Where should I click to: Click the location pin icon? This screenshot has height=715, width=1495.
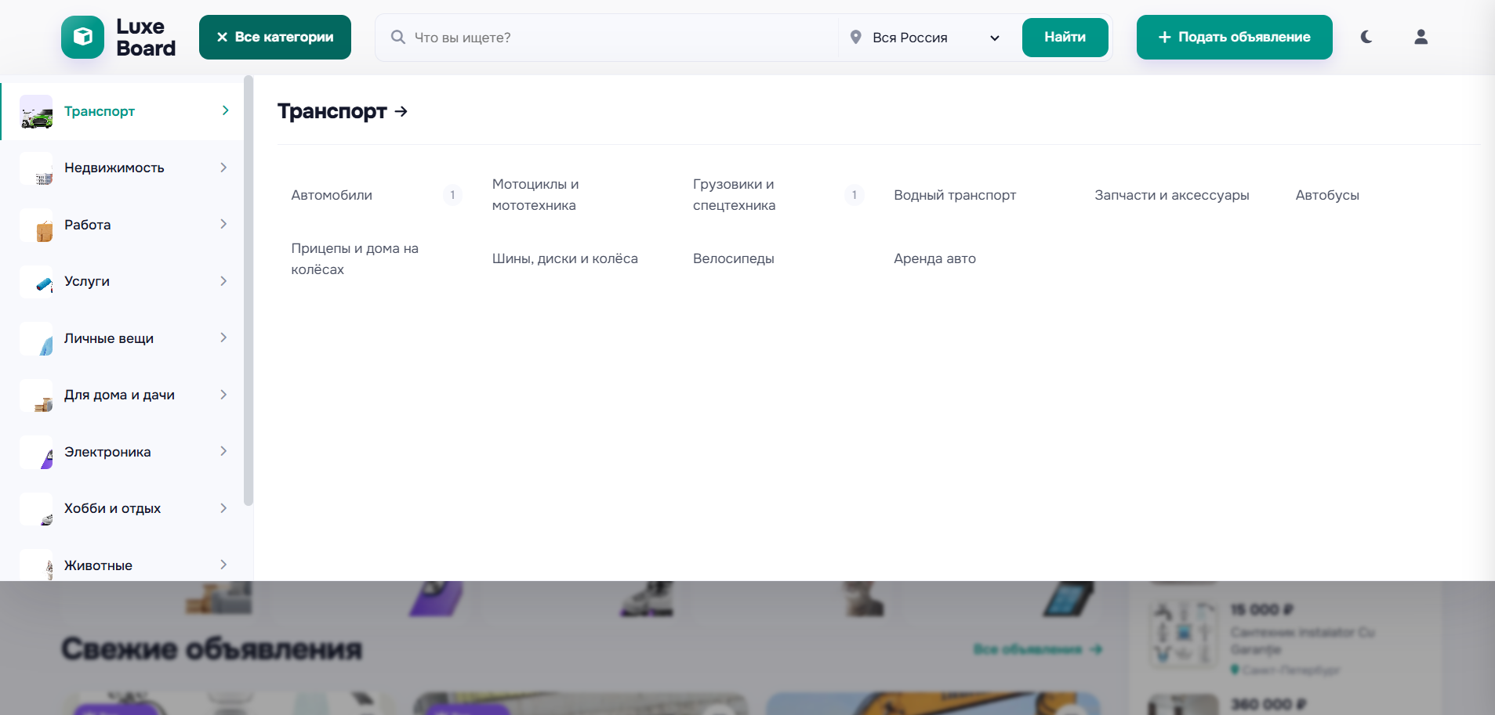tap(856, 37)
